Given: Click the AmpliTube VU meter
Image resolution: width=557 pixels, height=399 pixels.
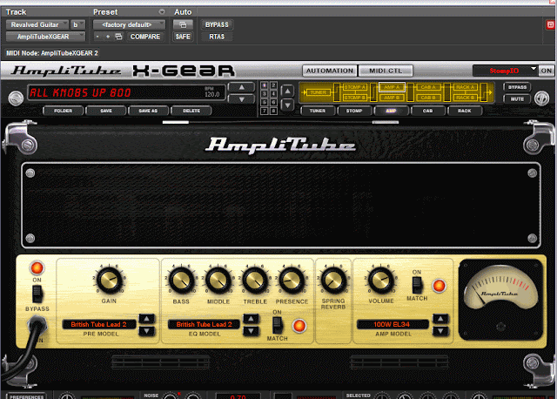Looking at the screenshot, I should point(501,300).
